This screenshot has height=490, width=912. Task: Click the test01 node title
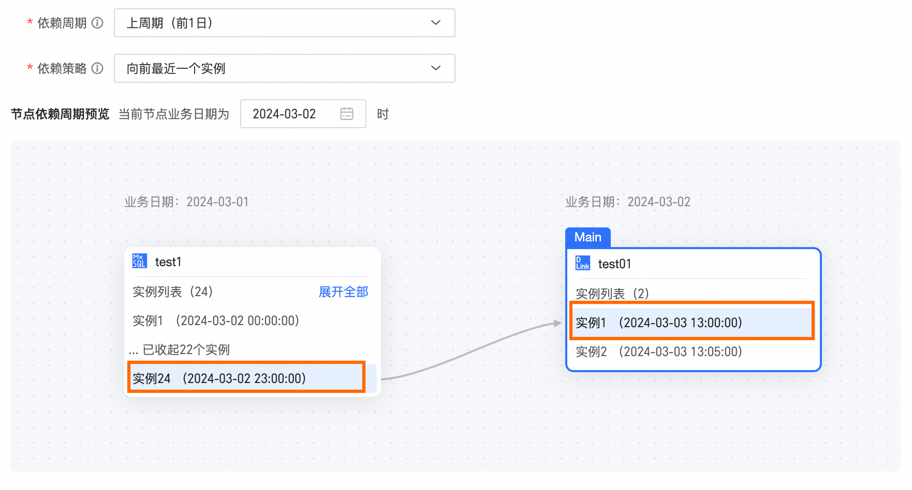pyautogui.click(x=615, y=264)
